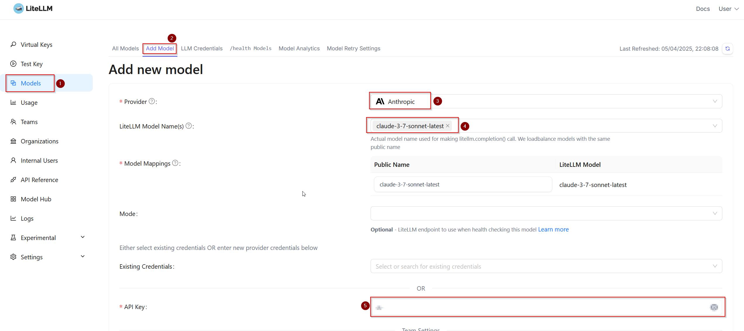Click the Model Mappings help icon

click(175, 163)
